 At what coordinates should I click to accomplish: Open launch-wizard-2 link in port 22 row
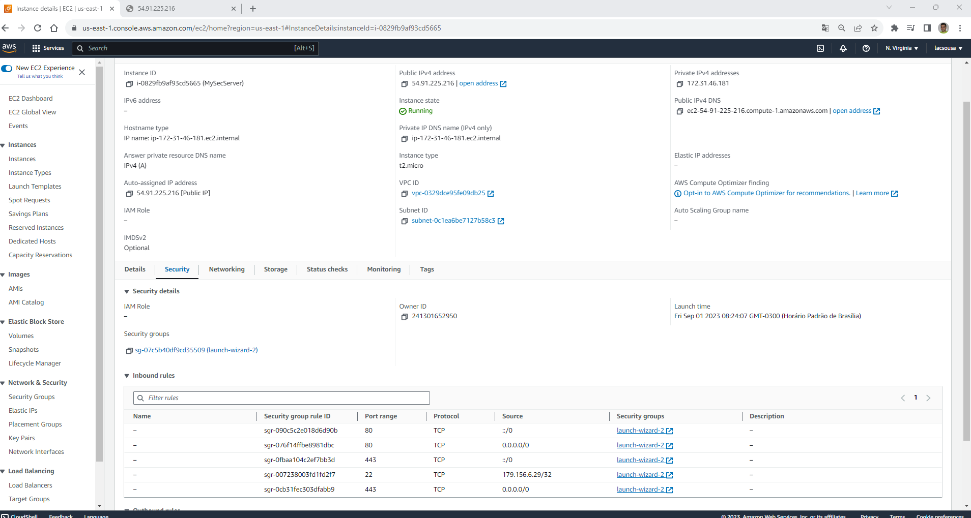click(x=645, y=475)
